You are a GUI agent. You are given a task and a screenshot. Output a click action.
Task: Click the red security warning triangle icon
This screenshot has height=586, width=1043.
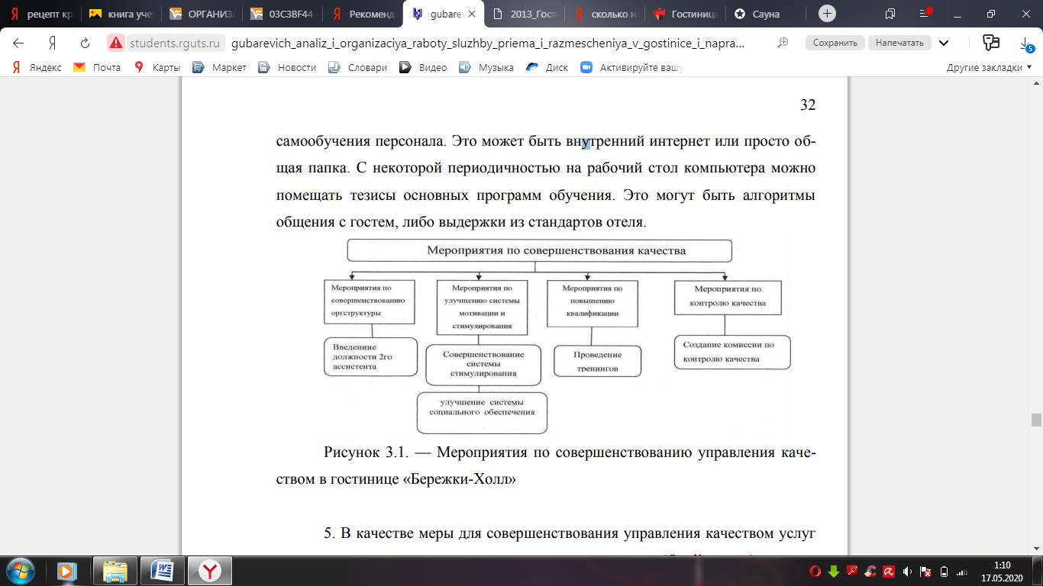coord(116,43)
